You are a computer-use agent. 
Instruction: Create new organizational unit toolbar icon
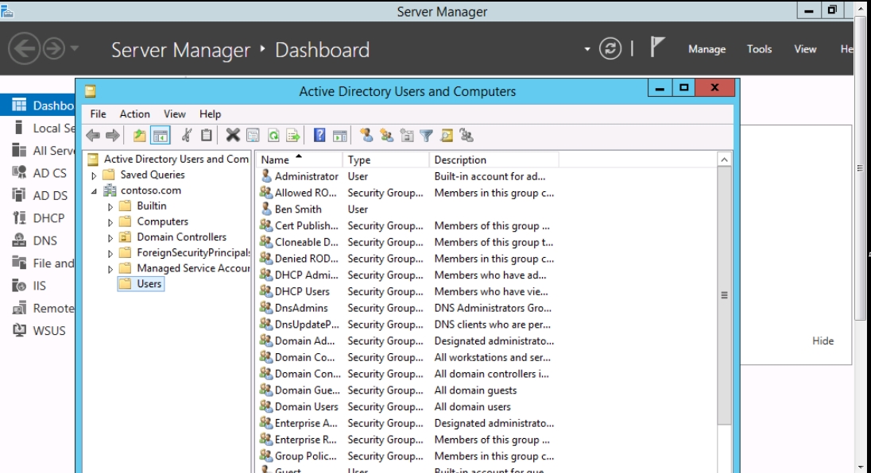[x=407, y=135]
